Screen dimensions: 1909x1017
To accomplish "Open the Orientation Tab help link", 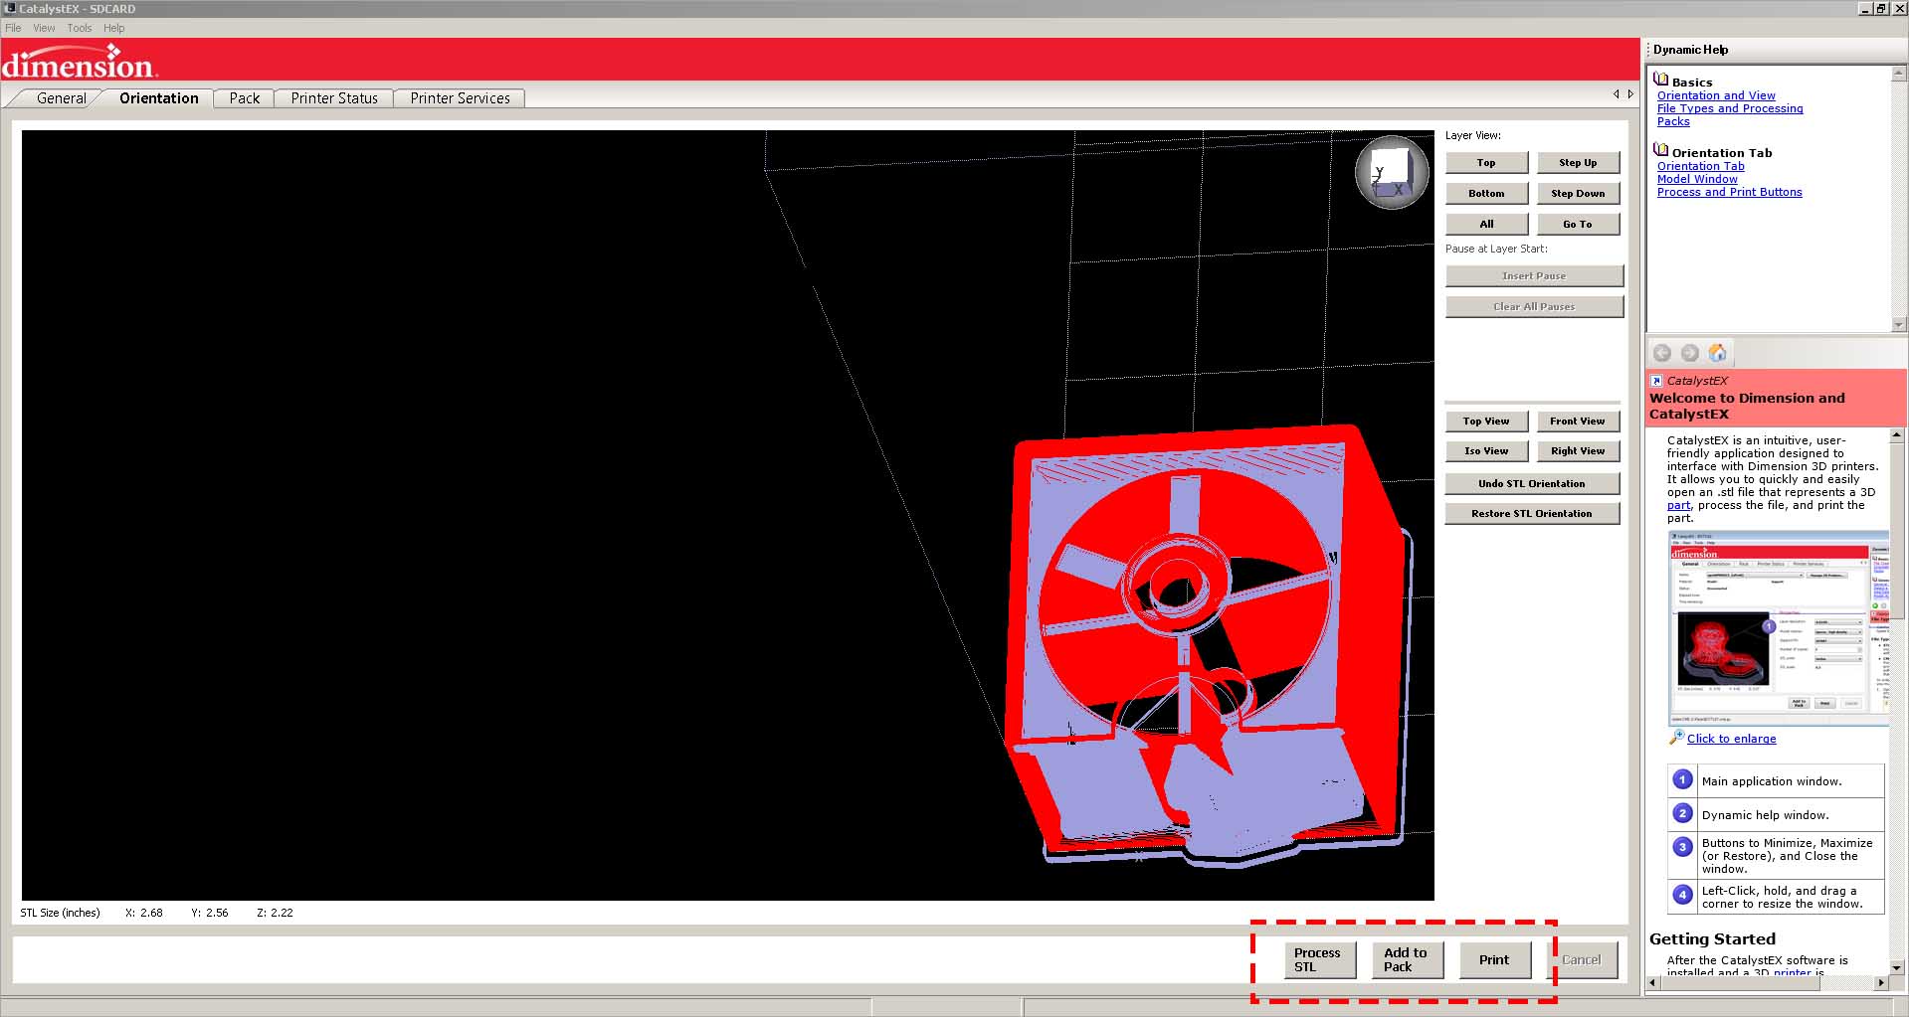I will [1700, 166].
